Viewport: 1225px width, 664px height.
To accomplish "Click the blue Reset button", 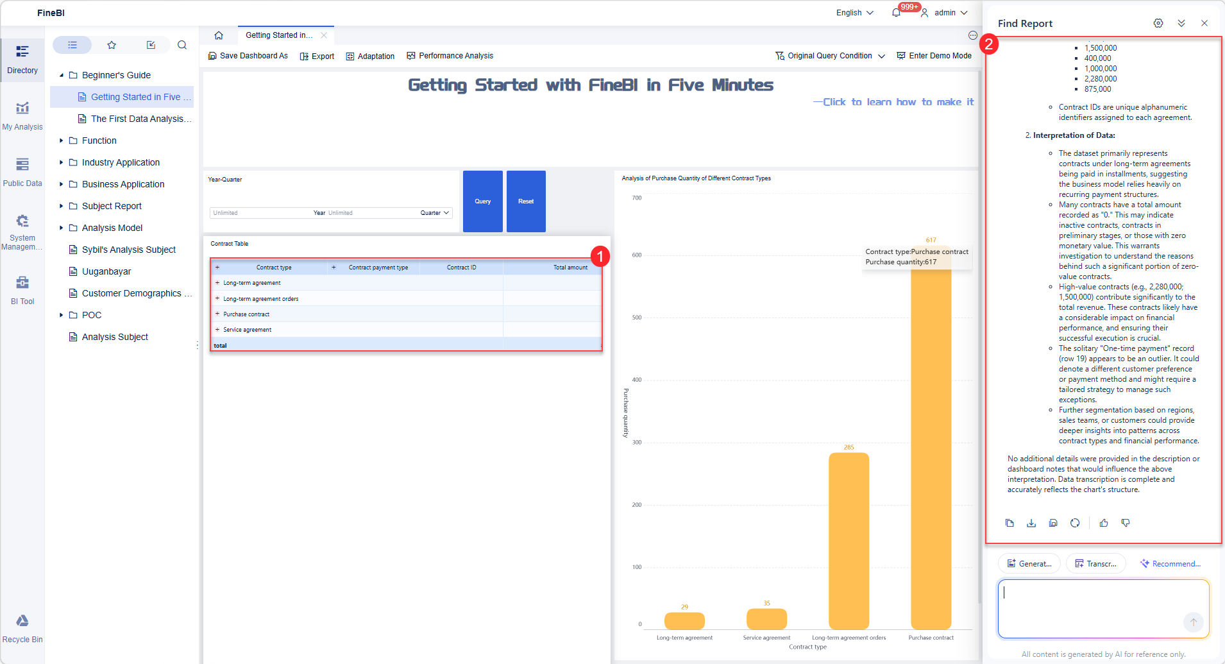I will (x=526, y=201).
